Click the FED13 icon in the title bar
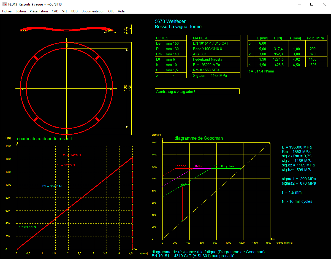The width and height of the screenshot is (331, 259). pos(4,4)
